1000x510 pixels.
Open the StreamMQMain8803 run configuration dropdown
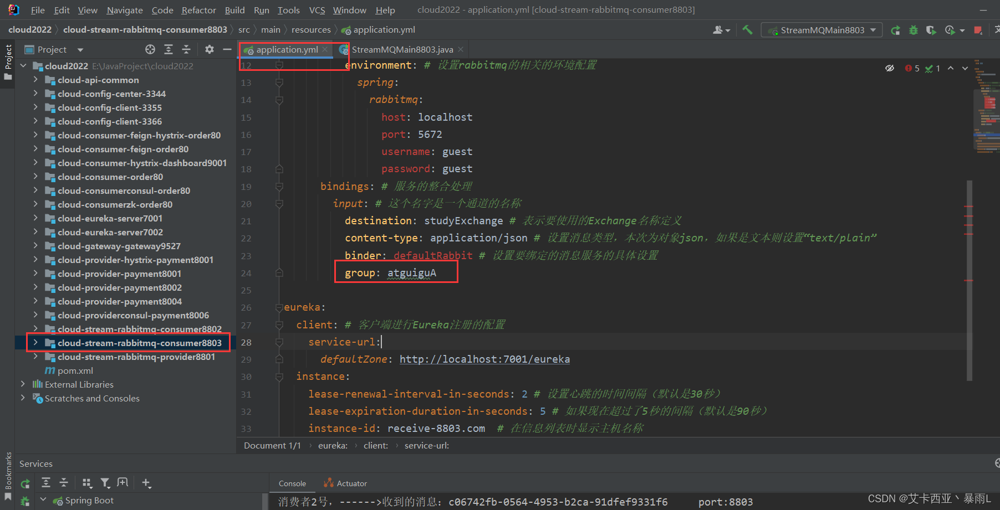pyautogui.click(x=822, y=30)
